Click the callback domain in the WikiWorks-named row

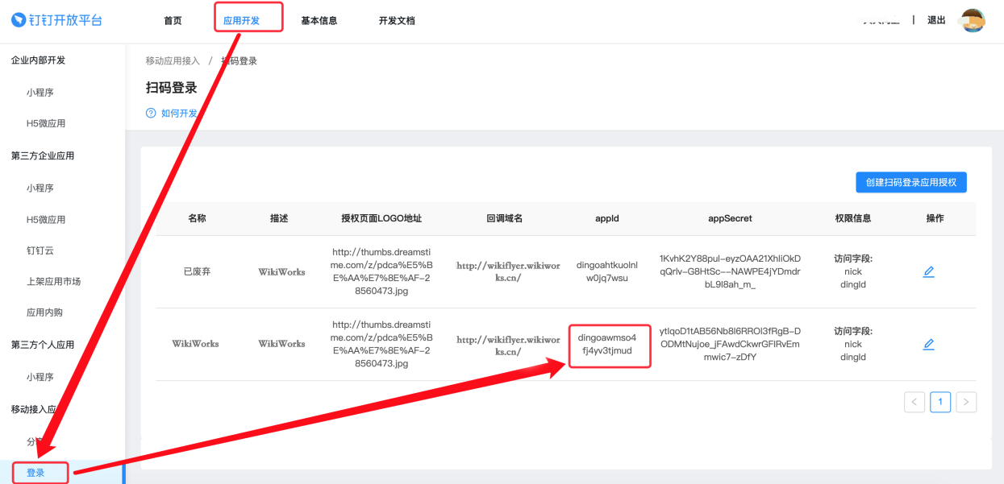(x=508, y=345)
